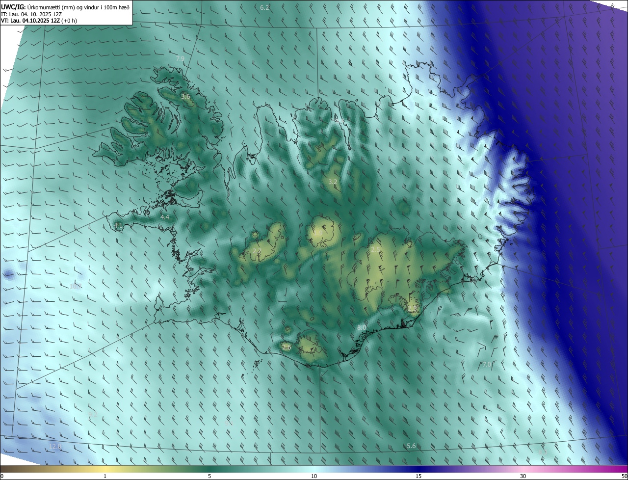
Task: Click the '2.6' value near the south coast
Action: coord(287,347)
